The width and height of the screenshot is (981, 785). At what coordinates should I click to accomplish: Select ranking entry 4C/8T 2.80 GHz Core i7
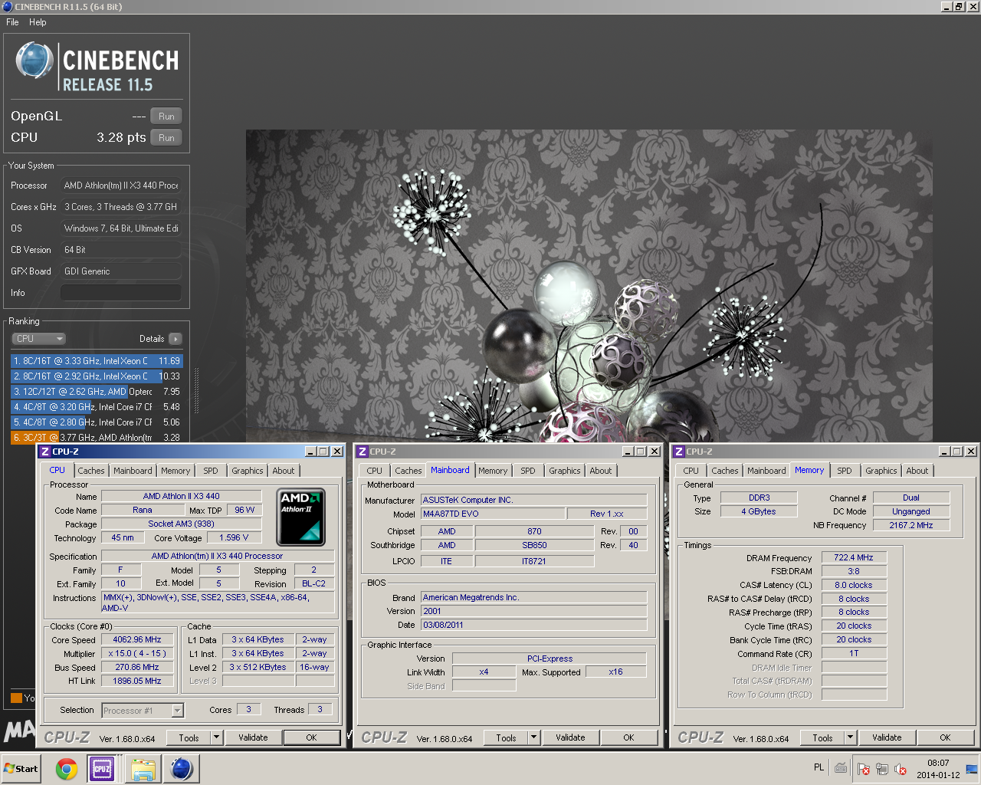[97, 422]
